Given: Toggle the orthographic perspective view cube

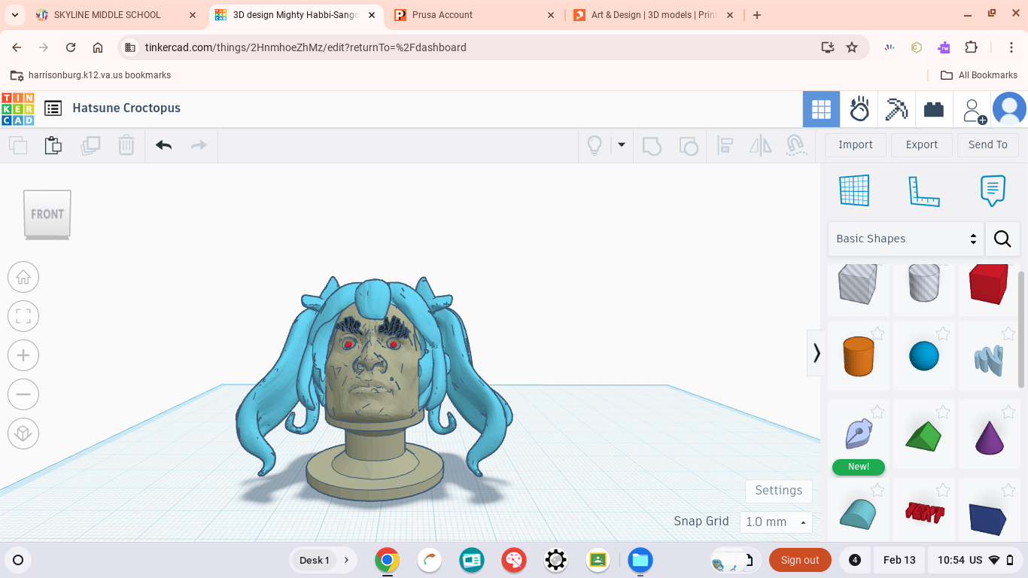Looking at the screenshot, I should point(23,433).
